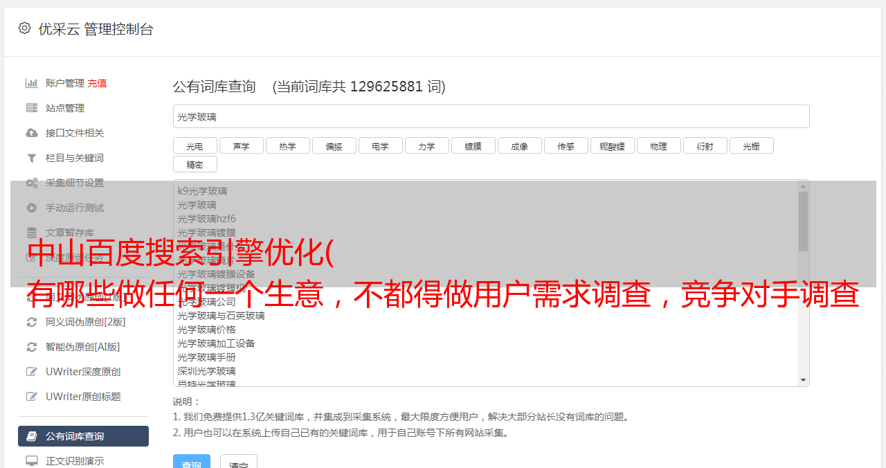Pick the 衍射 tag button

(x=705, y=145)
